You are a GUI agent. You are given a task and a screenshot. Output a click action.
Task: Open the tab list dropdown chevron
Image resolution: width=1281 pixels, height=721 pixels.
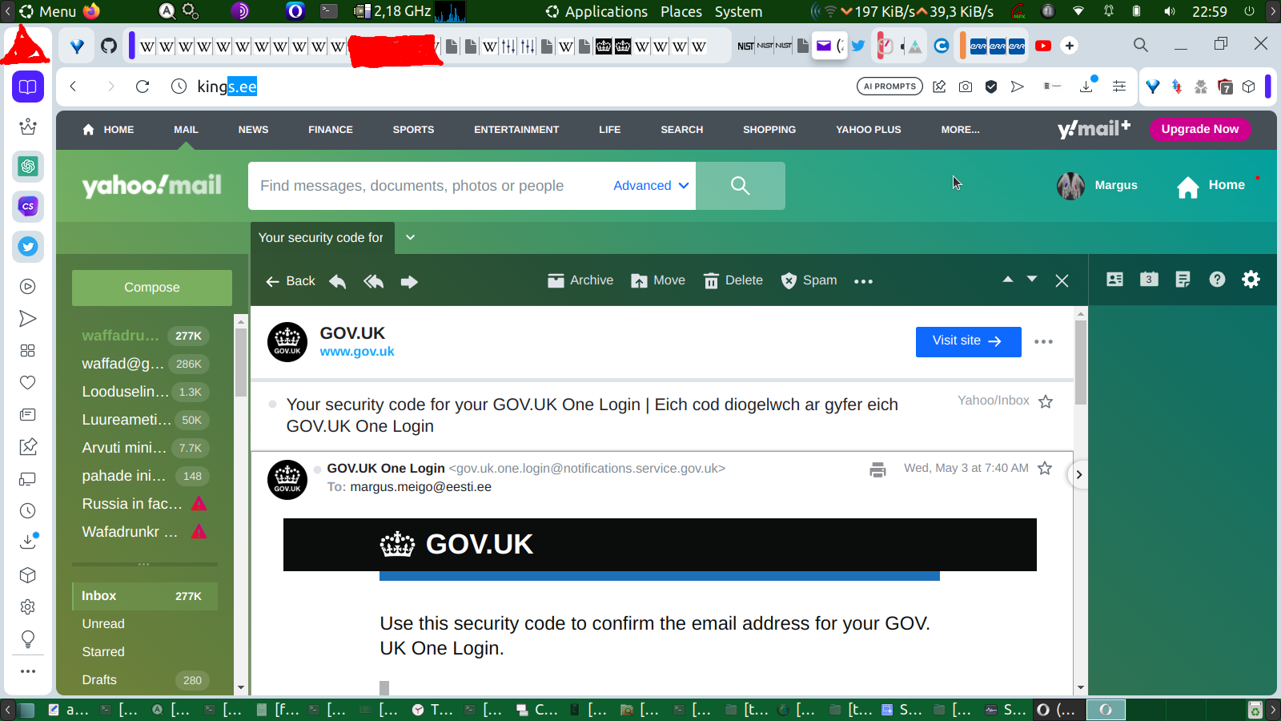411,237
